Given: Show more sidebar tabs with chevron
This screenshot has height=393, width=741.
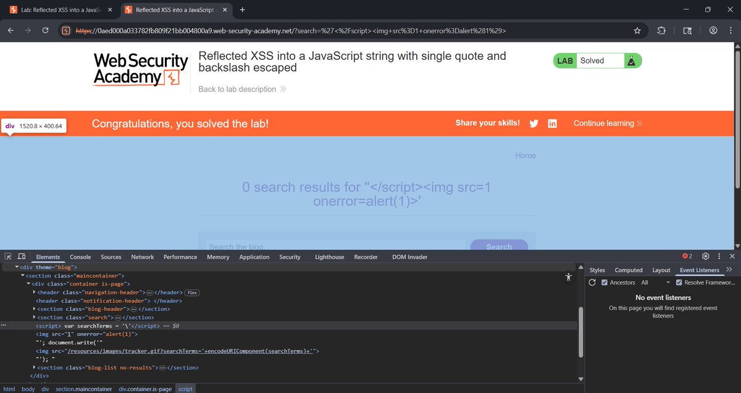Looking at the screenshot, I should tap(729, 270).
